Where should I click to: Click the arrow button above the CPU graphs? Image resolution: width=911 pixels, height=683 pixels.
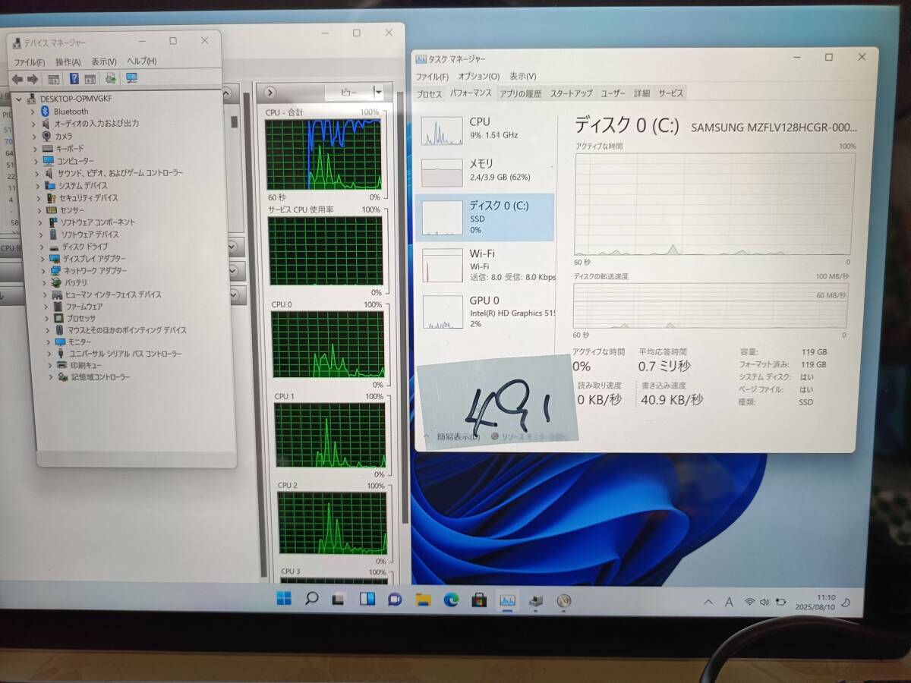click(270, 93)
